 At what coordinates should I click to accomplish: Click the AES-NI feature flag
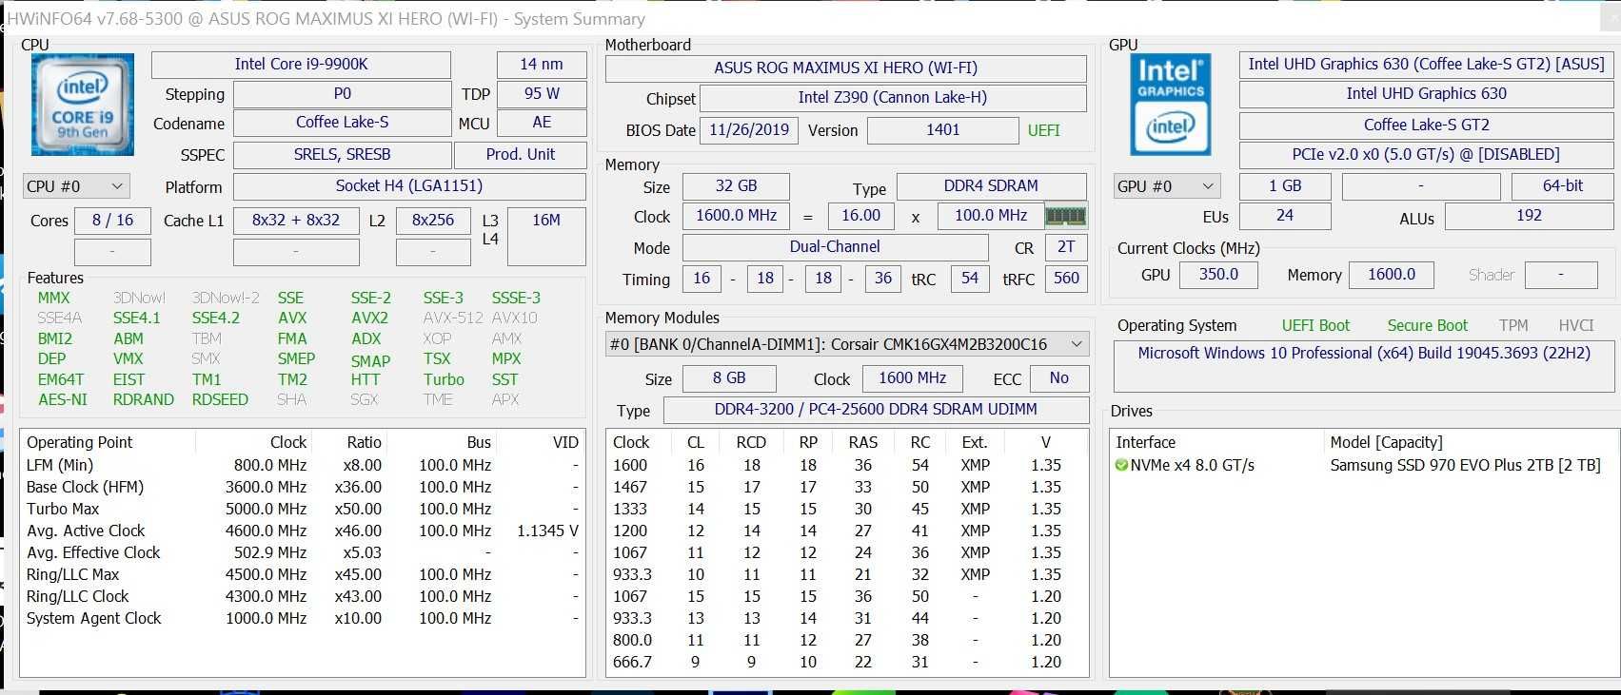63,400
